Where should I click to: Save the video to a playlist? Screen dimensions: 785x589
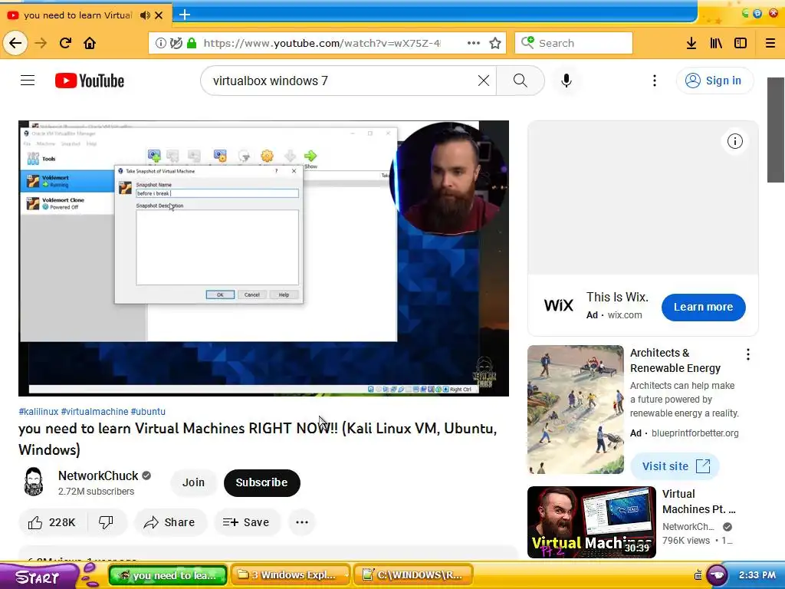pos(246,522)
